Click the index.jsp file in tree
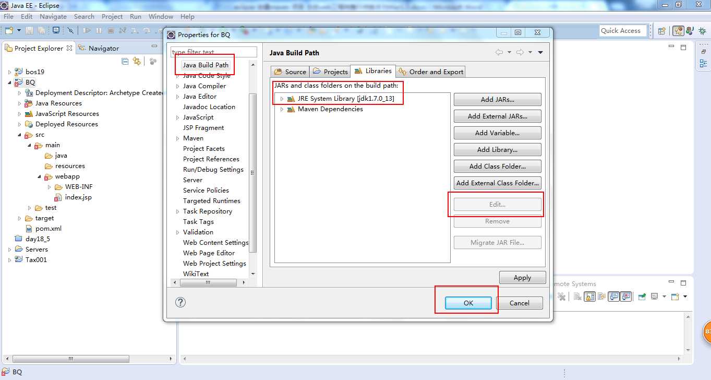This screenshot has width=711, height=380. coord(78,197)
